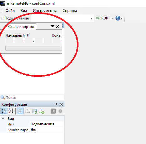Switch to categorized property view
This screenshot has height=144, width=146.
(4, 111)
